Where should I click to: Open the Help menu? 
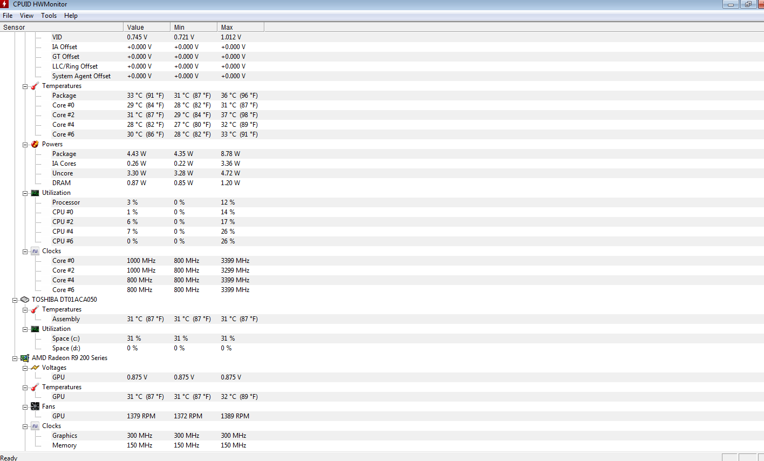pyautogui.click(x=71, y=16)
